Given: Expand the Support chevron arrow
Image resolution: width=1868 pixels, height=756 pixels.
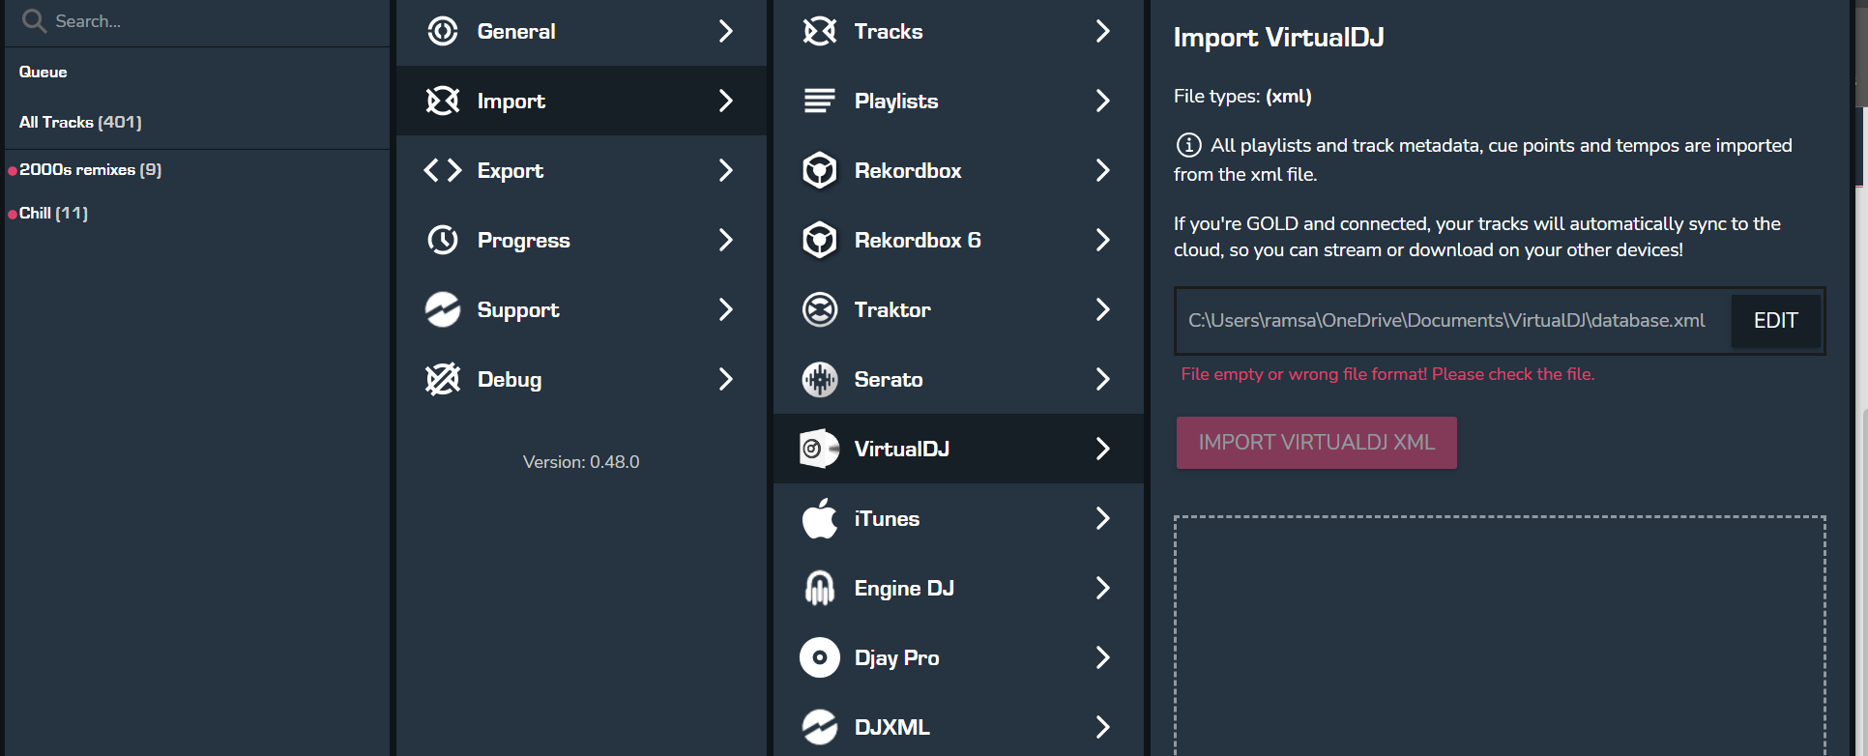Looking at the screenshot, I should [726, 309].
